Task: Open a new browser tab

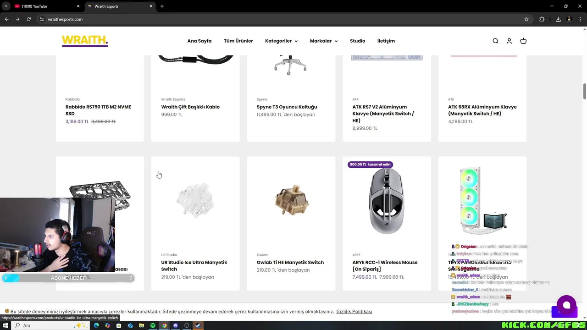Action: click(162, 6)
